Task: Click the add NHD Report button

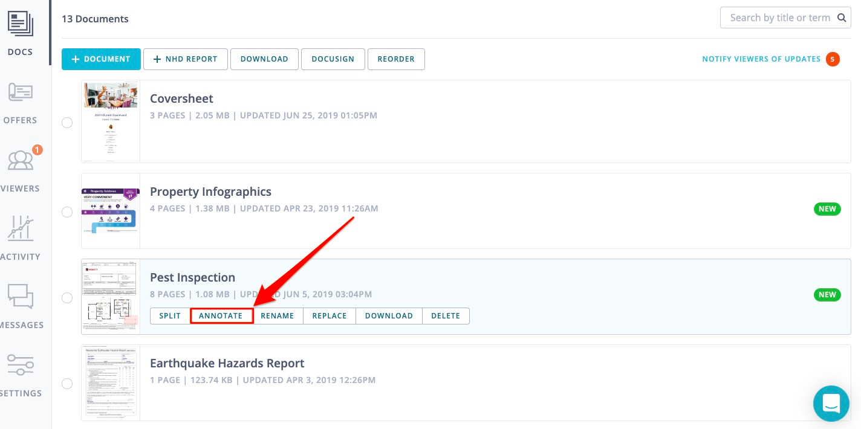Action: pyautogui.click(x=185, y=59)
